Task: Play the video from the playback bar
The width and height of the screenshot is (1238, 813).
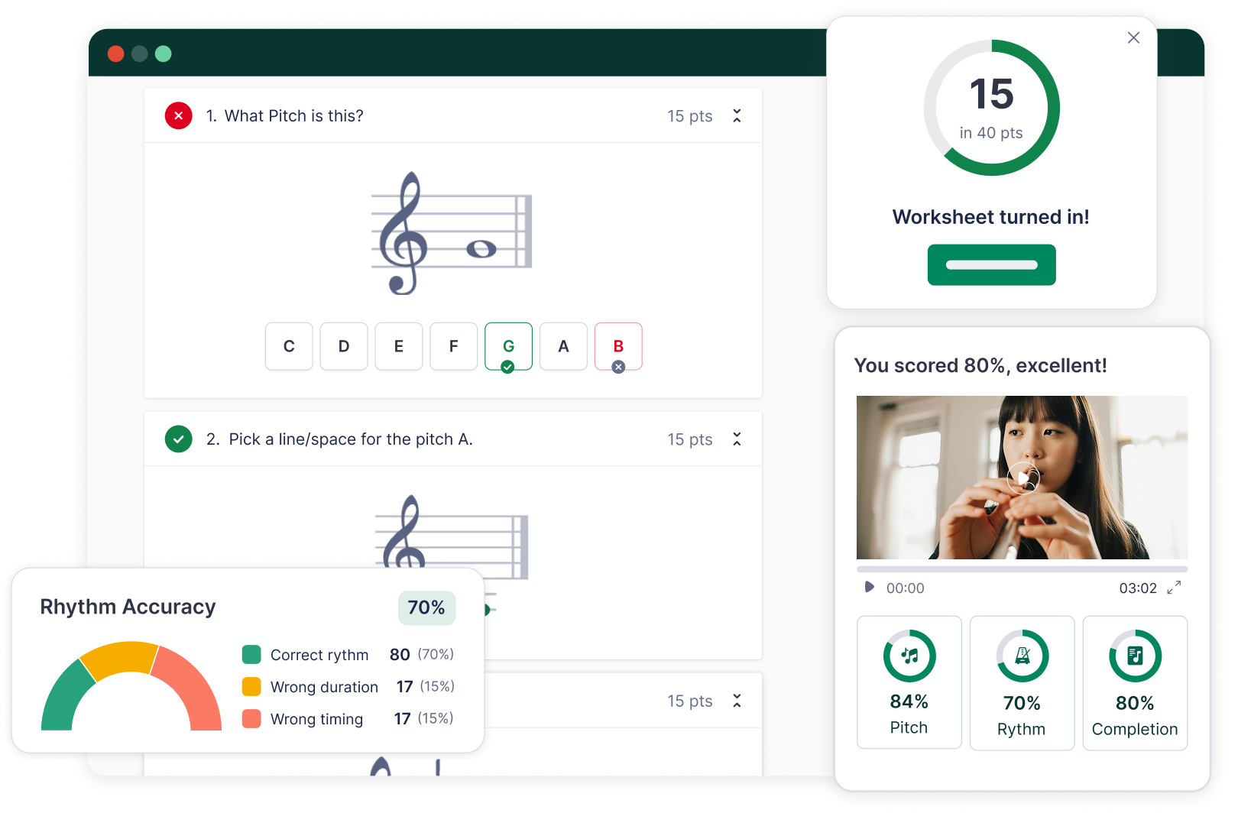Action: pyautogui.click(x=869, y=587)
